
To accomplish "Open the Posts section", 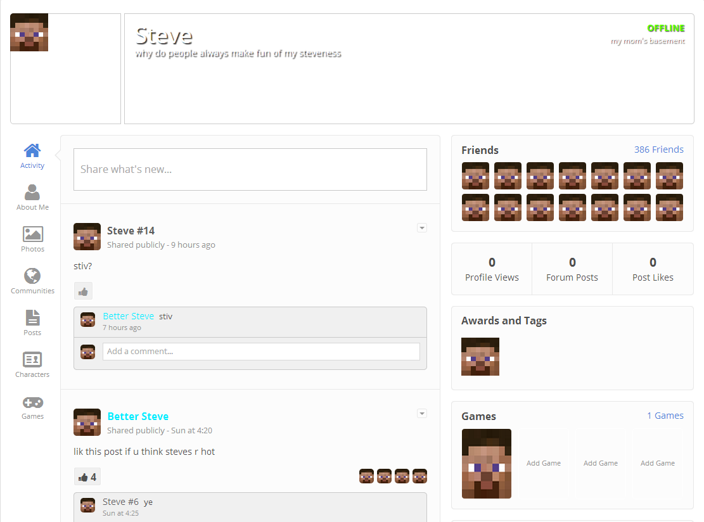I will (32, 322).
